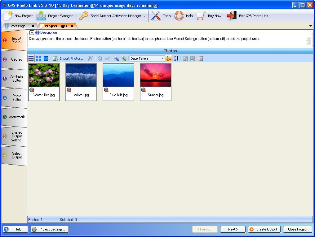Click the Buy Now shopping cart
Image resolution: width=315 pixels, height=237 pixels.
click(x=209, y=16)
